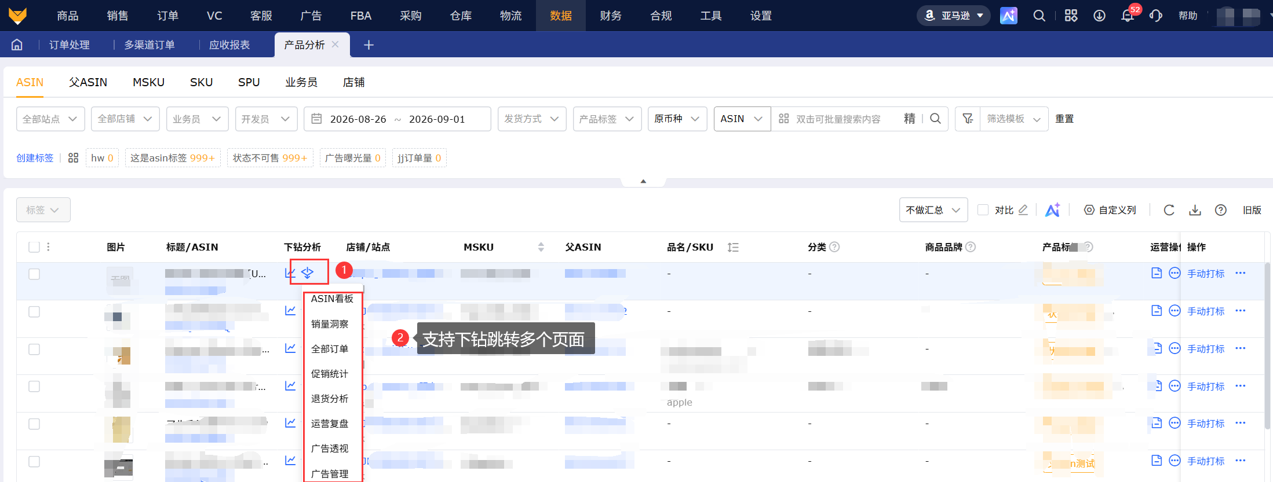Image resolution: width=1273 pixels, height=482 pixels.
Task: Open the 发货方式 dropdown
Action: click(532, 119)
